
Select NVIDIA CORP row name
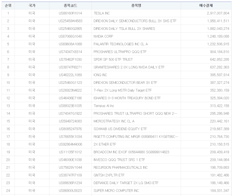(x=103, y=36)
